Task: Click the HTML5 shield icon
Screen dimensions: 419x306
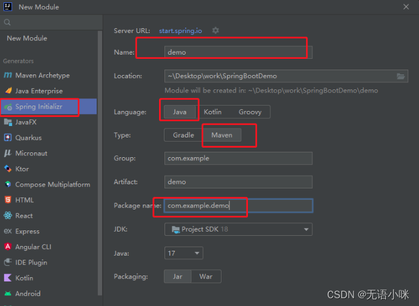Action: (8, 200)
